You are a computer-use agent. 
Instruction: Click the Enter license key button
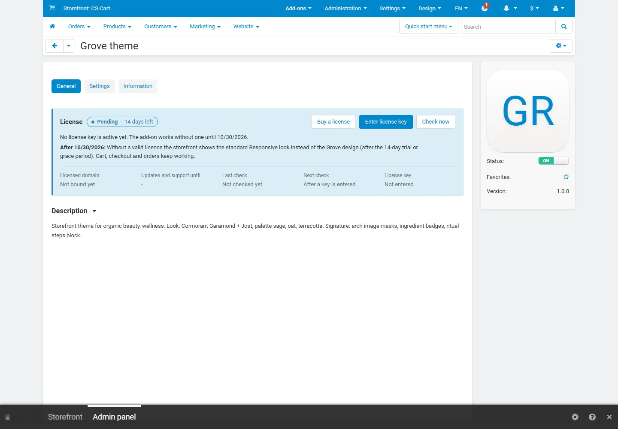[x=386, y=122]
